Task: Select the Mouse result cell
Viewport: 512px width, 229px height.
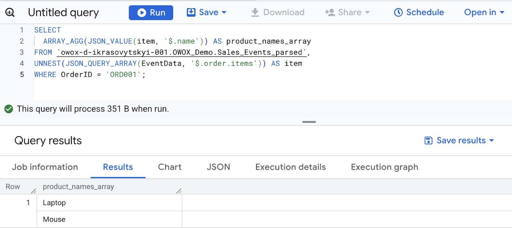Action: (x=109, y=219)
